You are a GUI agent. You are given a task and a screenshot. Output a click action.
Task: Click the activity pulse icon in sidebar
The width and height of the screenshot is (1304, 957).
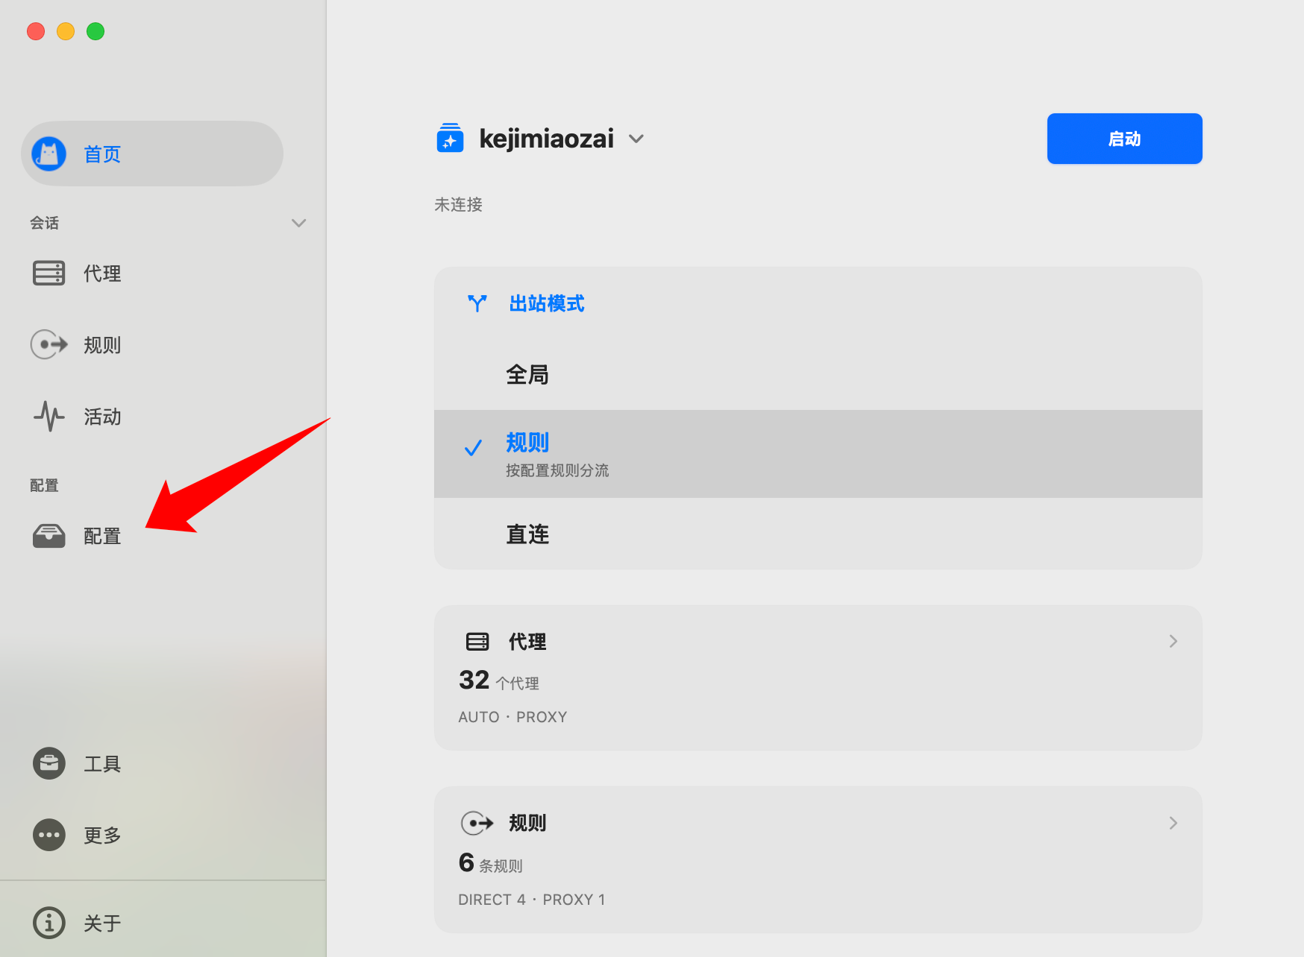coord(48,416)
